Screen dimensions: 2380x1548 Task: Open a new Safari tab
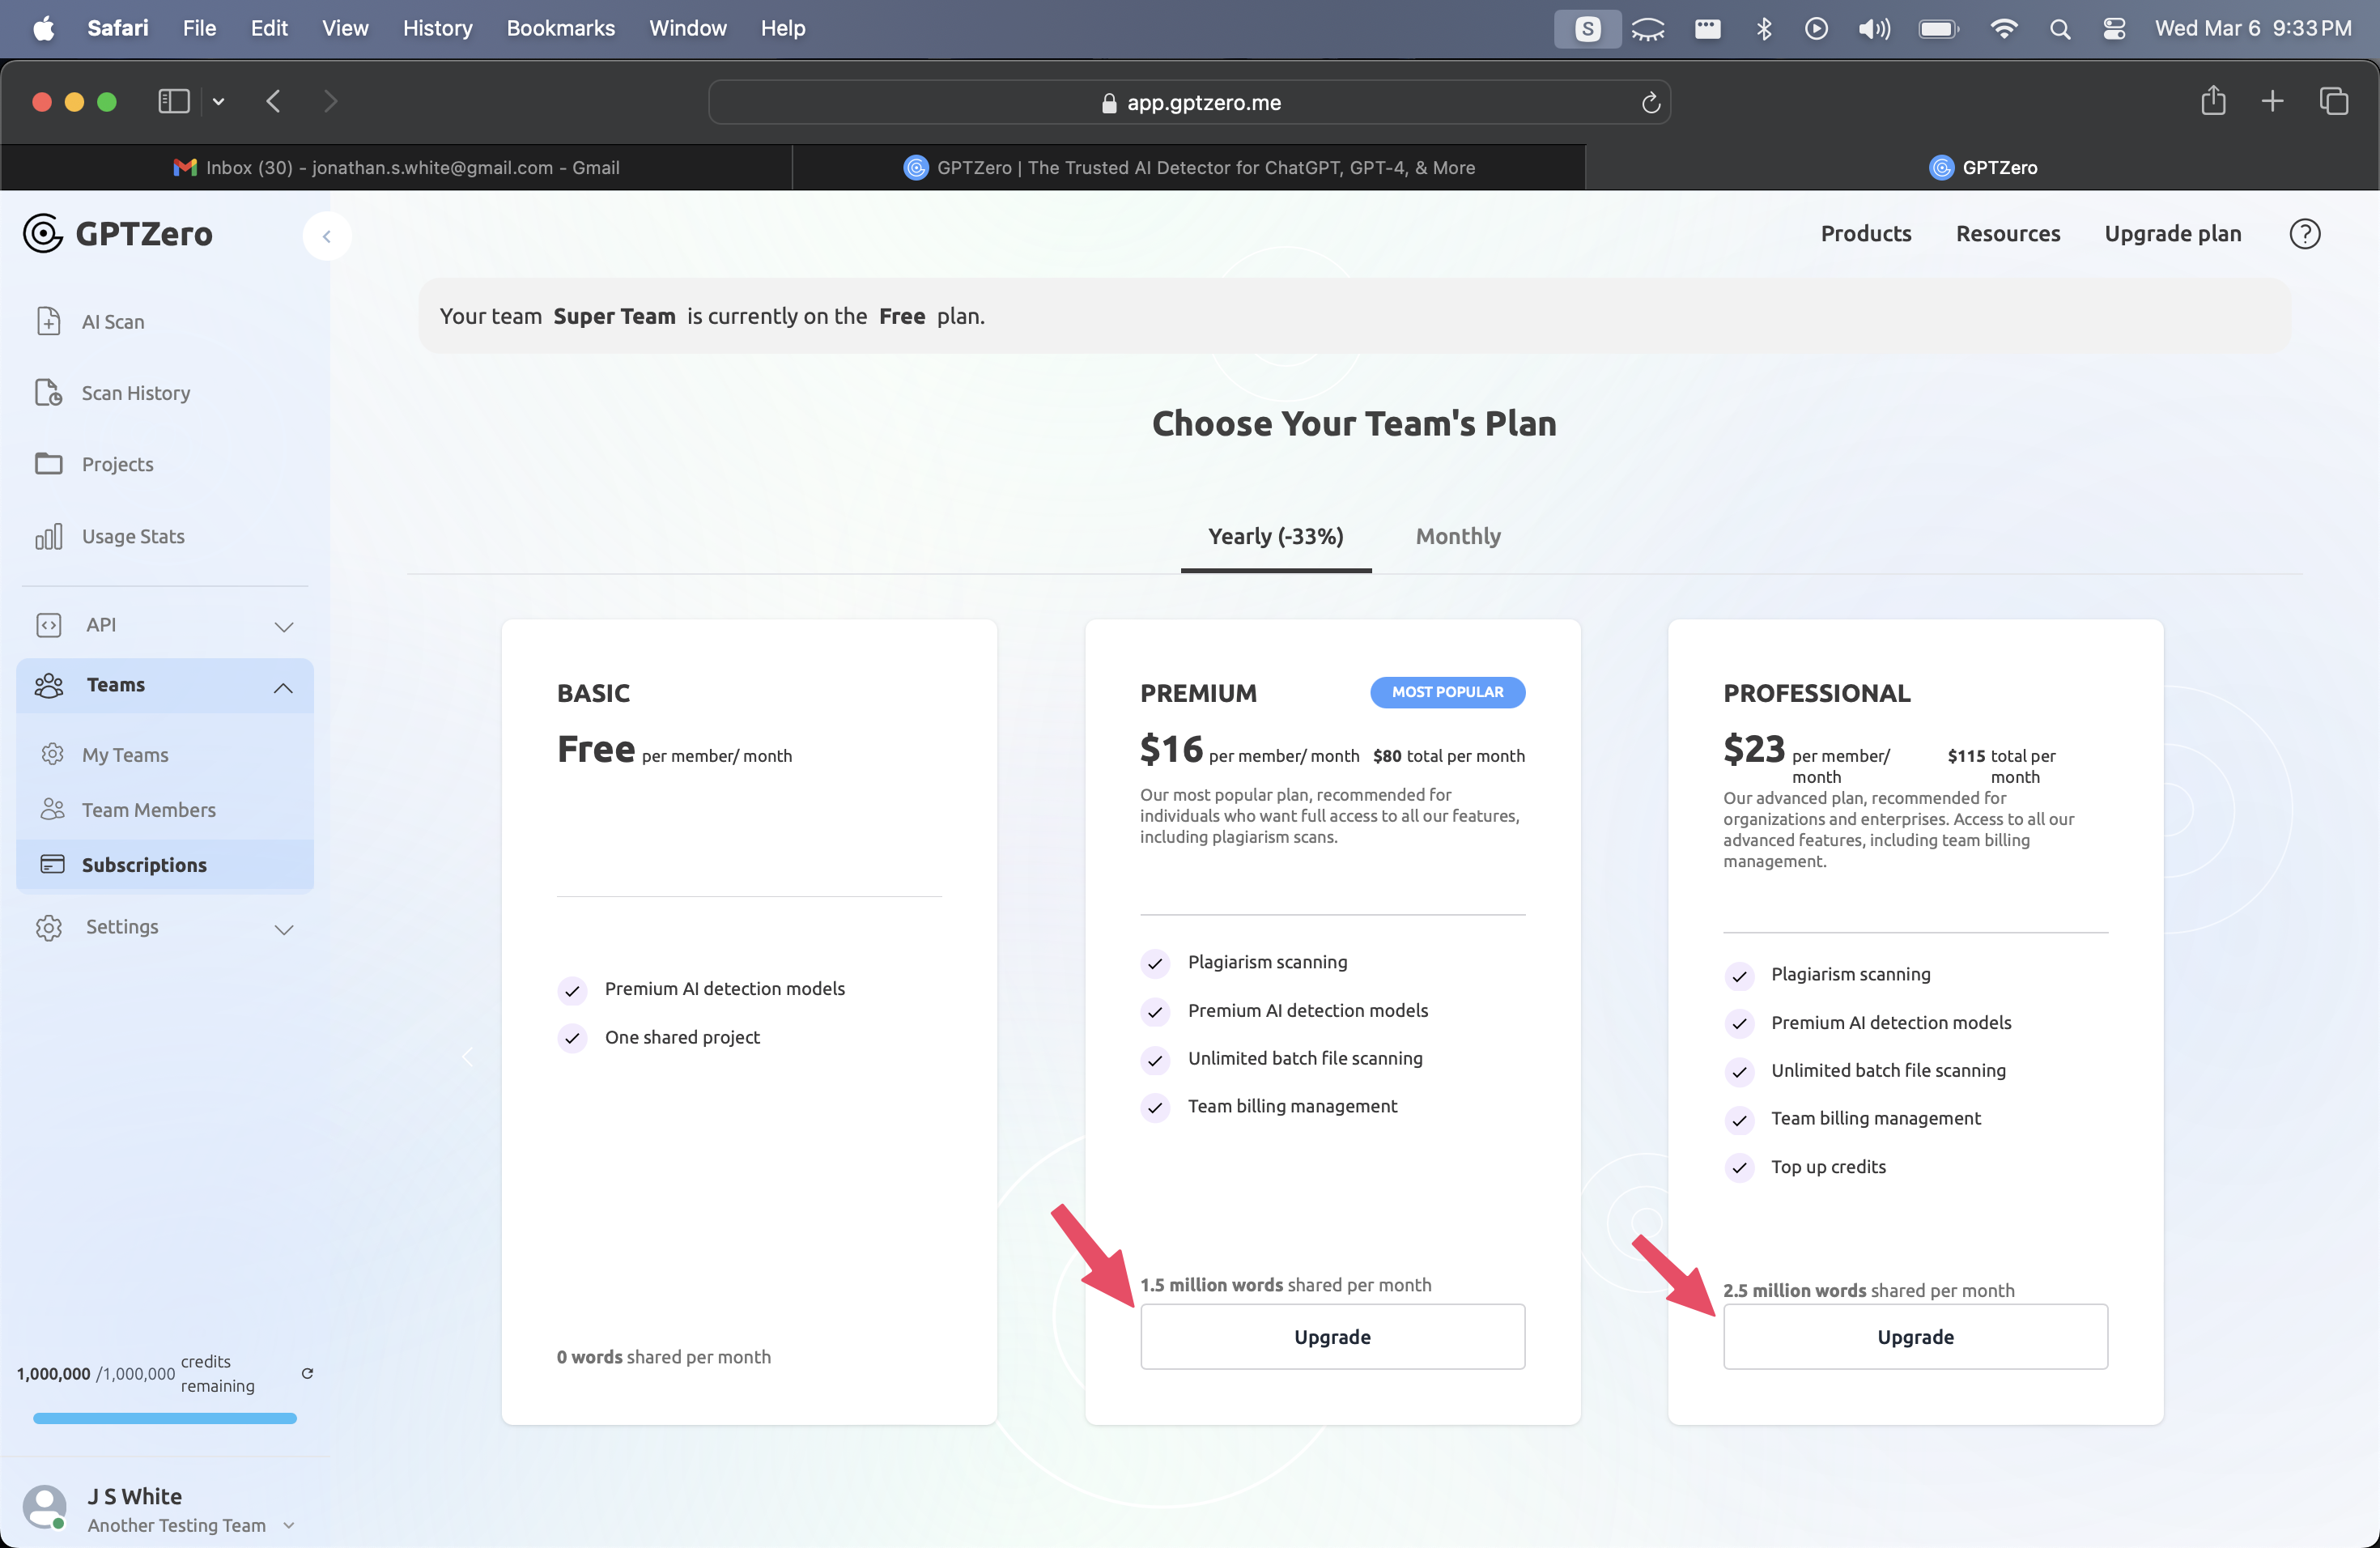pyautogui.click(x=2272, y=101)
